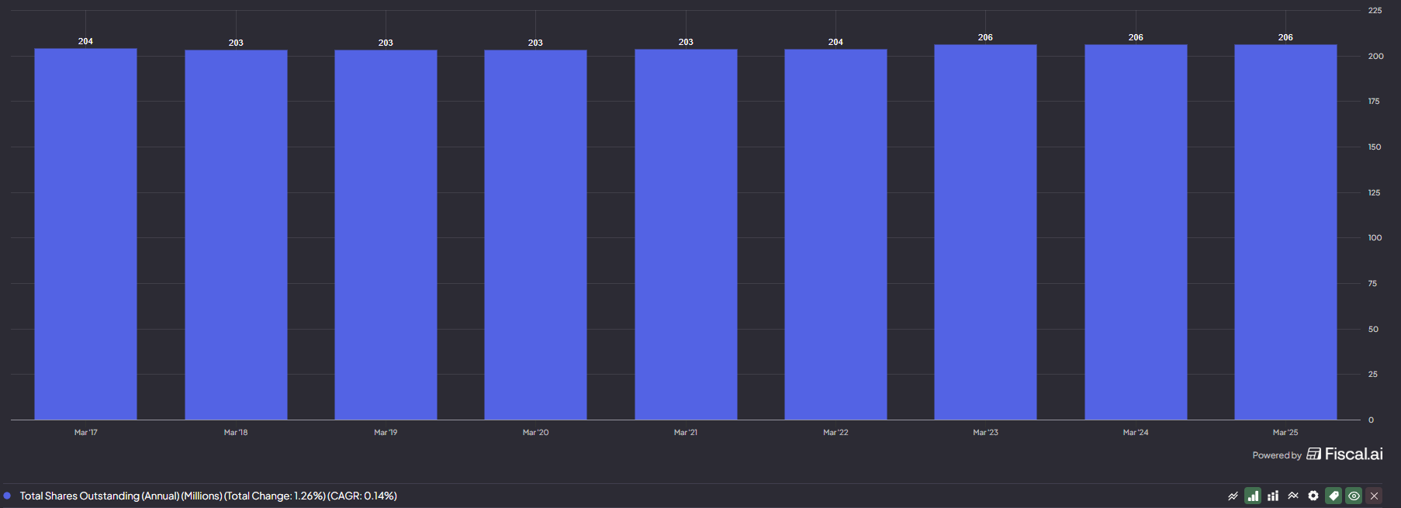
Task: Select the Mar '18 bar
Action: (236, 234)
